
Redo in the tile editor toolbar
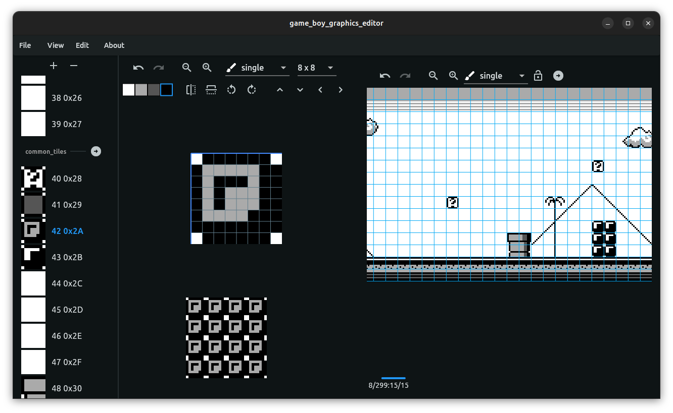point(159,68)
